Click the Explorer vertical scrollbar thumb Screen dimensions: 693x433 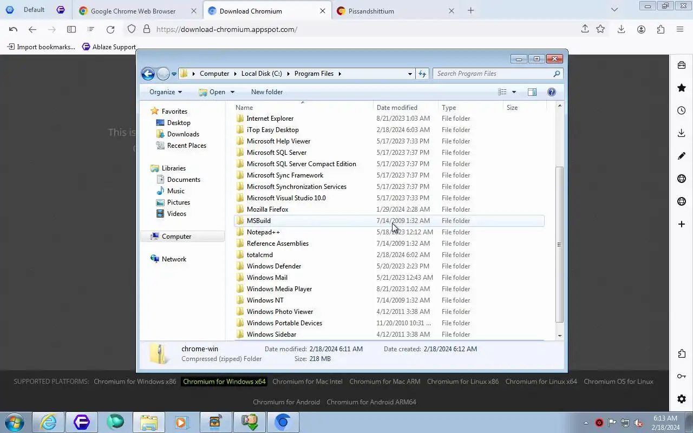[560, 245]
